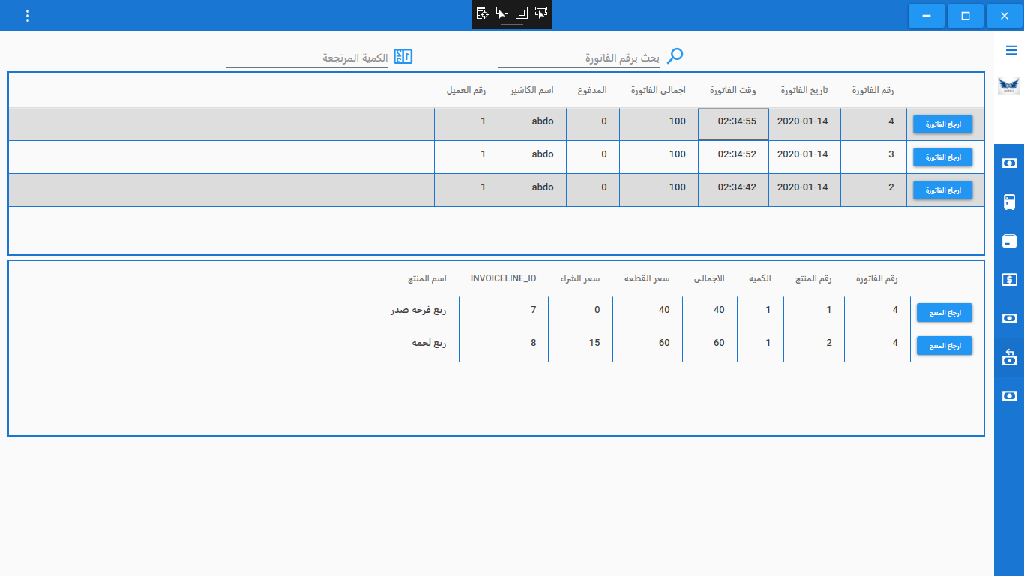Click the card-style icon in sidebar
Screen dimensions: 1024x576
[1009, 241]
